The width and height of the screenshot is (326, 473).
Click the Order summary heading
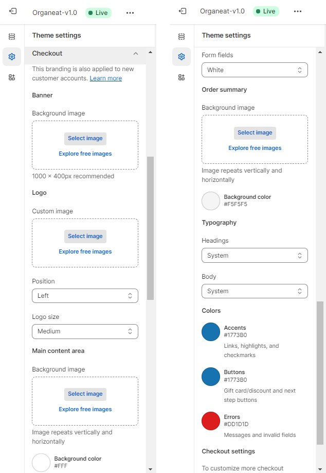(224, 90)
